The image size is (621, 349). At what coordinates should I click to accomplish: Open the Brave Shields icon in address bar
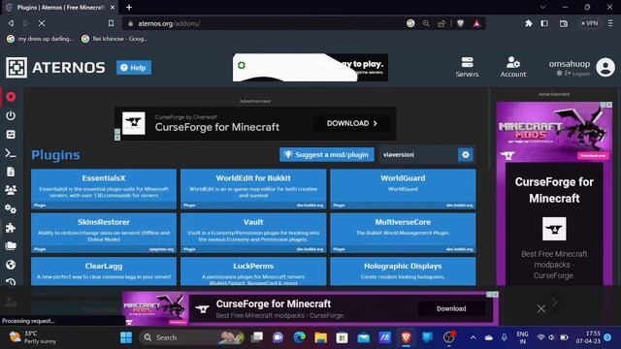(x=460, y=23)
